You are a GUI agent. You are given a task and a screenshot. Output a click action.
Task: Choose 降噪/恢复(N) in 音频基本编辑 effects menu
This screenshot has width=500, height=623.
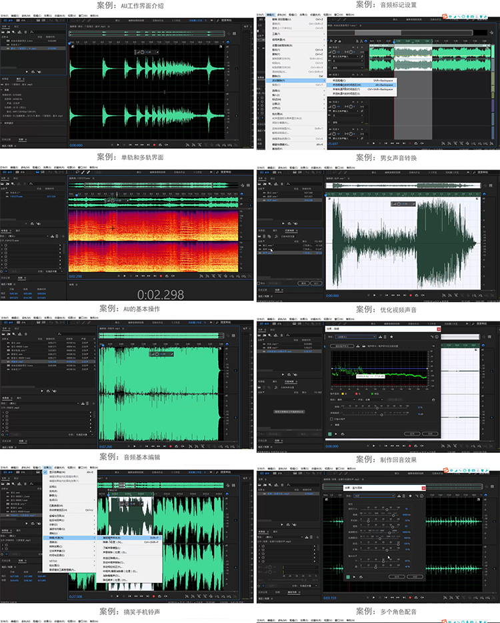[69, 538]
